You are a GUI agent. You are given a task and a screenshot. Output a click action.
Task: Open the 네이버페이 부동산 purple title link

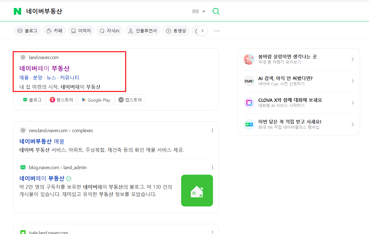pyautogui.click(x=44, y=68)
